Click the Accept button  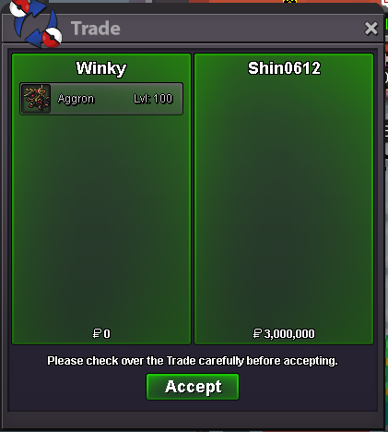click(x=193, y=387)
